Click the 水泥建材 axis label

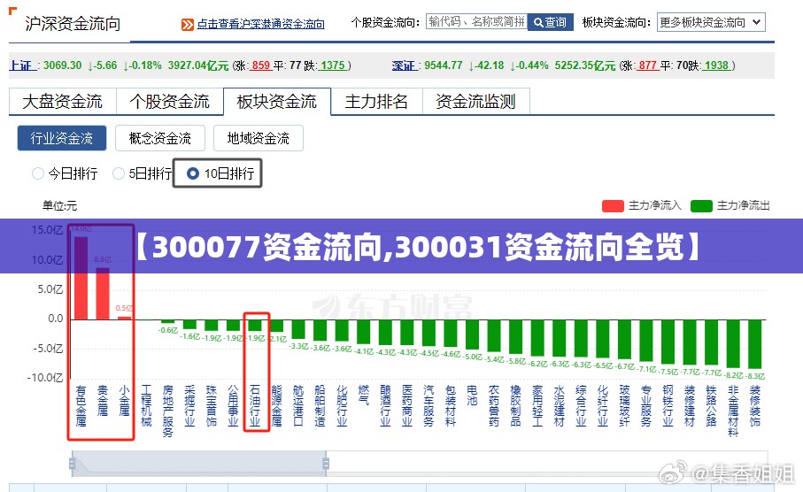(x=560, y=406)
